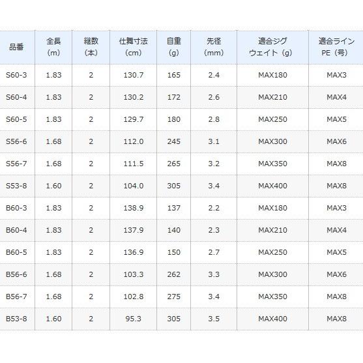
Task: Click closed length value 138.9
Action: tap(134, 208)
